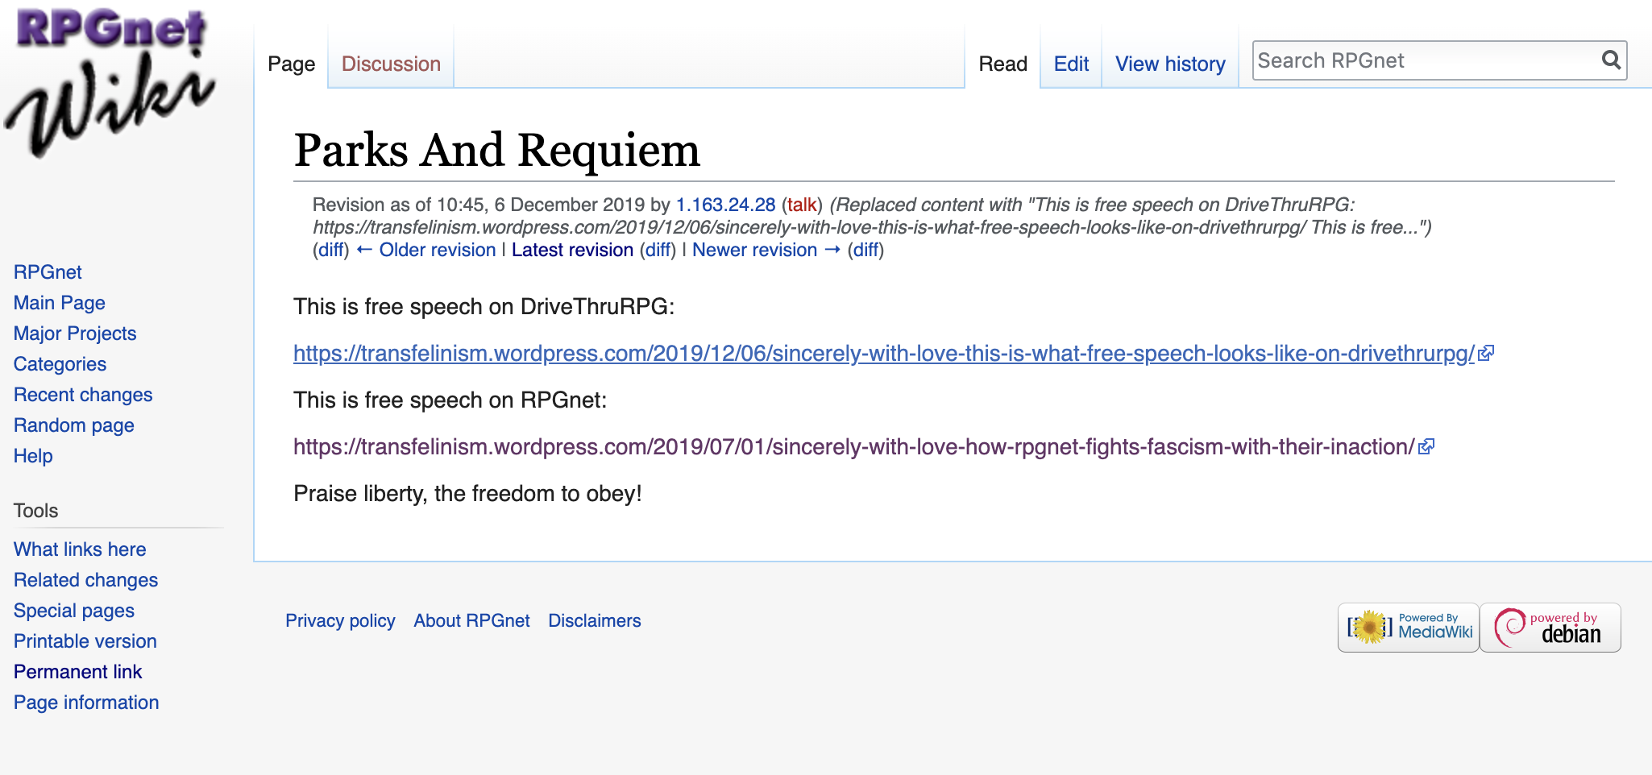The height and width of the screenshot is (775, 1652).
Task: Click the diff link after Newer revision
Action: pos(866,250)
